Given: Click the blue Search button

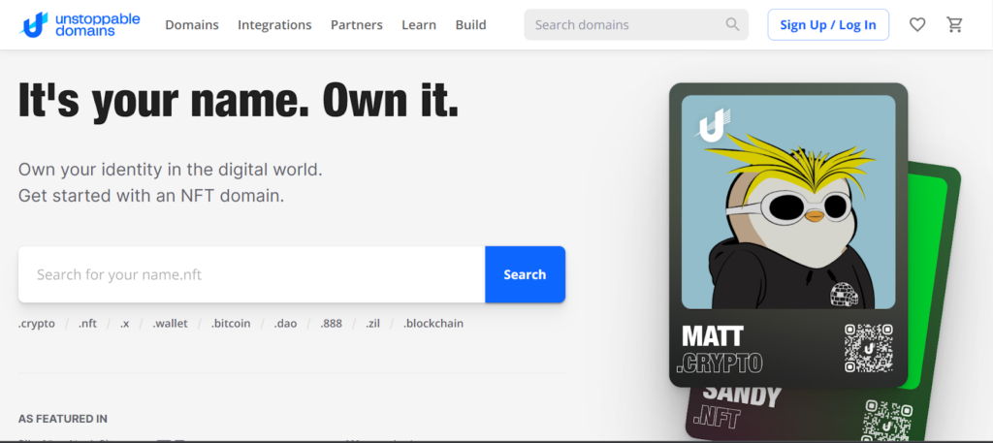Looking at the screenshot, I should coord(525,274).
